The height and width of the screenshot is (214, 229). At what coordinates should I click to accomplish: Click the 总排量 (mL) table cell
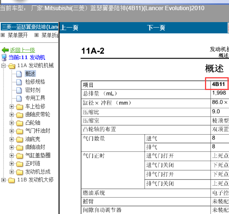point(146,94)
